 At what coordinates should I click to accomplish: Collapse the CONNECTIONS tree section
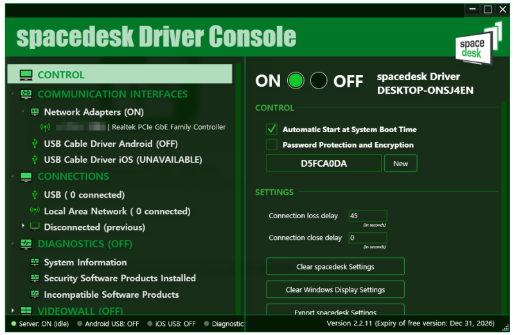(12, 176)
